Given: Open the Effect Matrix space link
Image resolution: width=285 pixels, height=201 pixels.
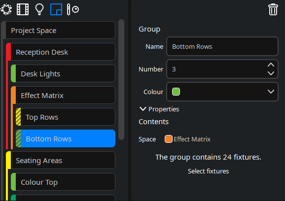Looking at the screenshot, I should (x=192, y=139).
